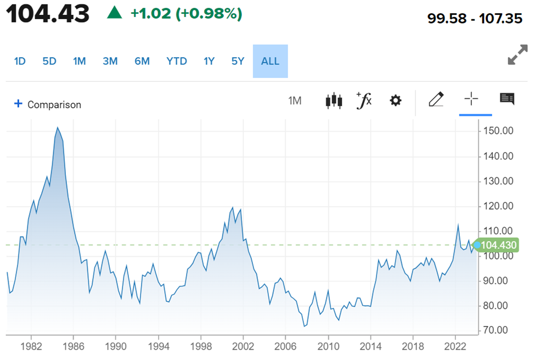Toggle the crosshair cursor tool
Viewport: 535px width, 360px height.
coord(471,99)
